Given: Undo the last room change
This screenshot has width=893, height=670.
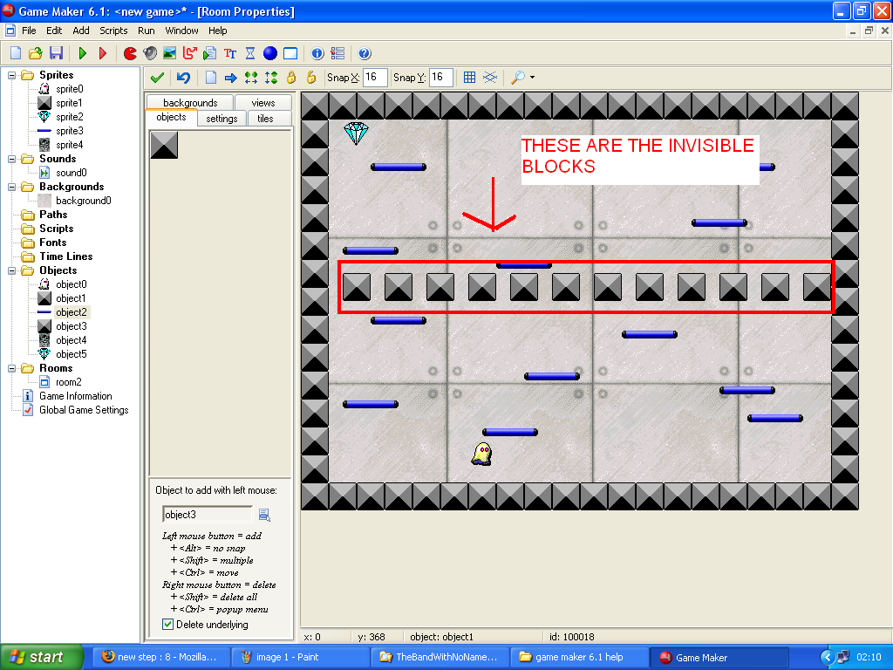Looking at the screenshot, I should point(183,78).
